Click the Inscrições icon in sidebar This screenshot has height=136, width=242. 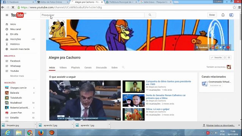(x=7, y=39)
